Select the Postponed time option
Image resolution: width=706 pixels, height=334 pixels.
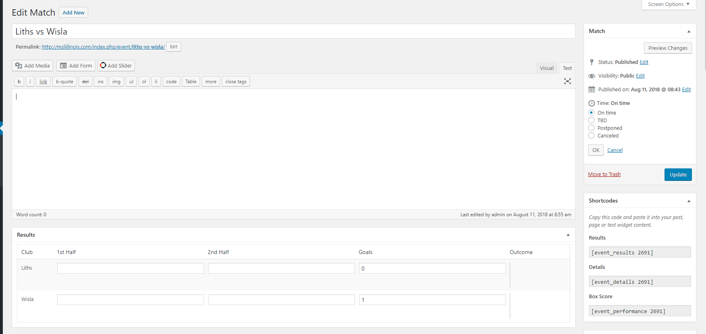pyautogui.click(x=591, y=128)
